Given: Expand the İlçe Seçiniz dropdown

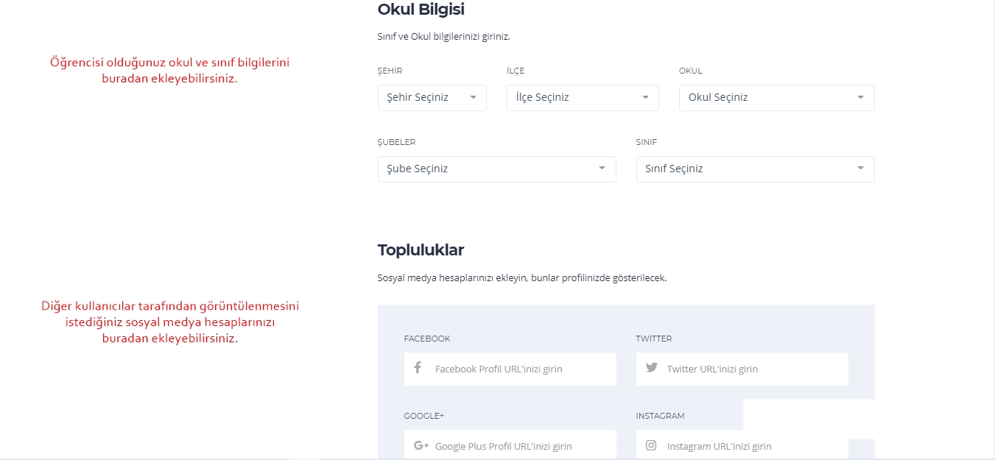Looking at the screenshot, I should pyautogui.click(x=583, y=97).
